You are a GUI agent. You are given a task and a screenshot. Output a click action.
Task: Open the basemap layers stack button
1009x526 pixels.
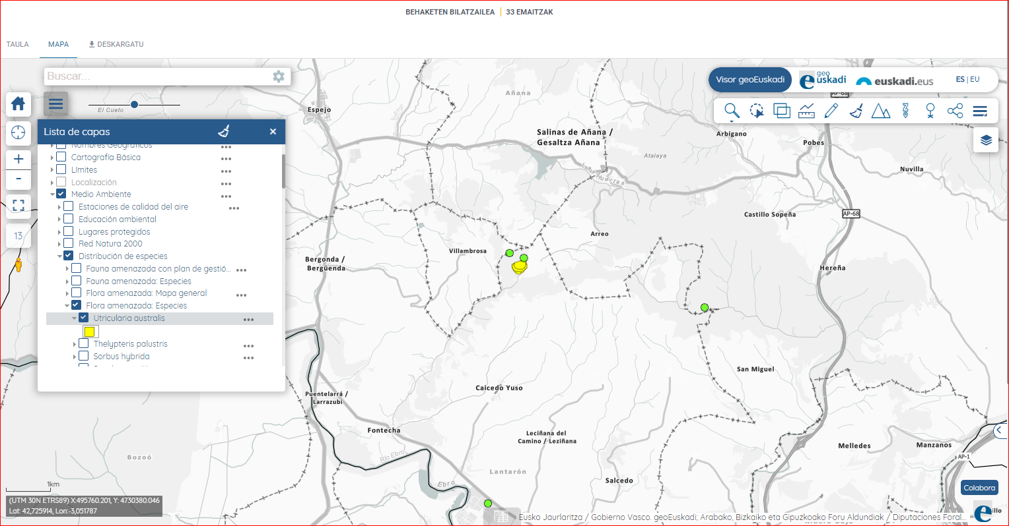(986, 140)
